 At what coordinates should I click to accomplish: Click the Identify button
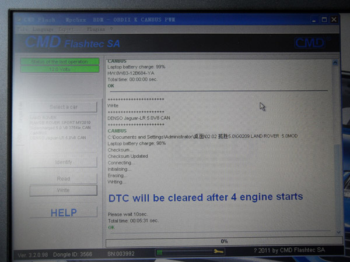[x=64, y=162]
